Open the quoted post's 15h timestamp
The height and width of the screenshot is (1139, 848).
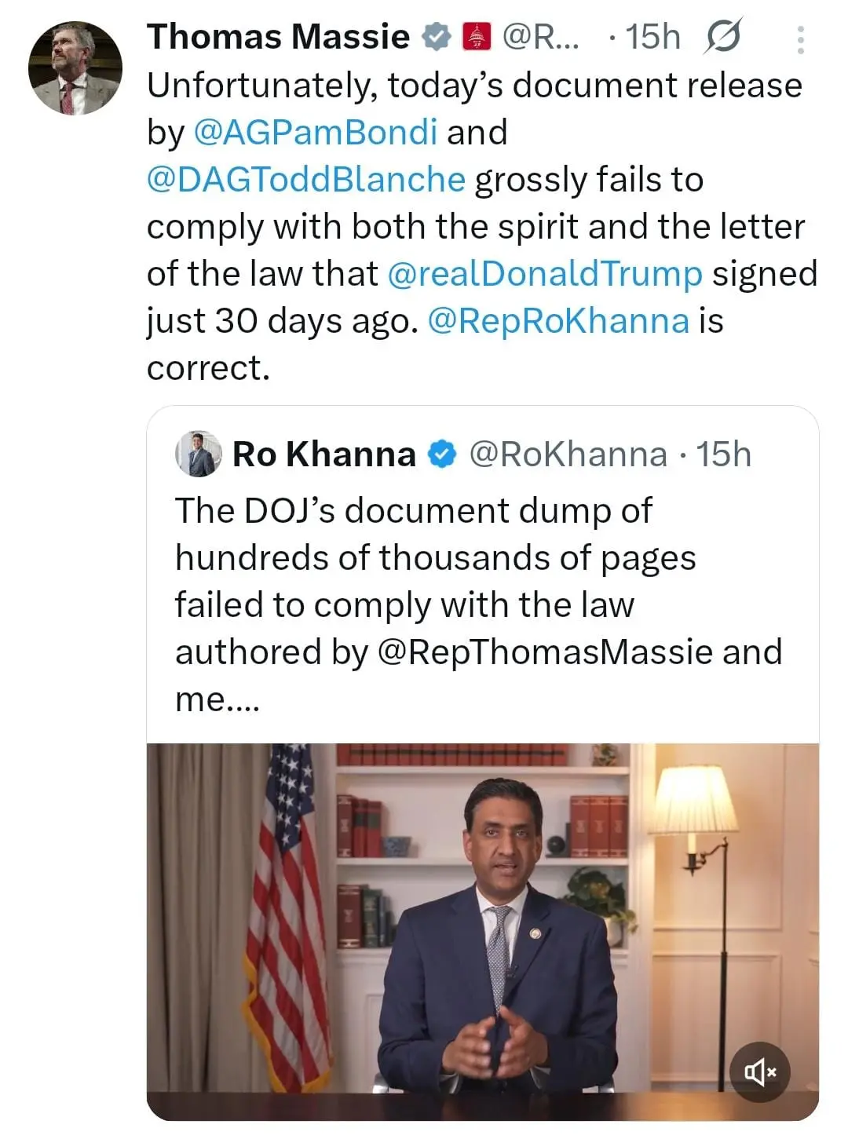click(x=724, y=455)
